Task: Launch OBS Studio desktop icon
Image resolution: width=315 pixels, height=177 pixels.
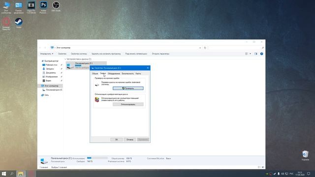Action: (56, 6)
